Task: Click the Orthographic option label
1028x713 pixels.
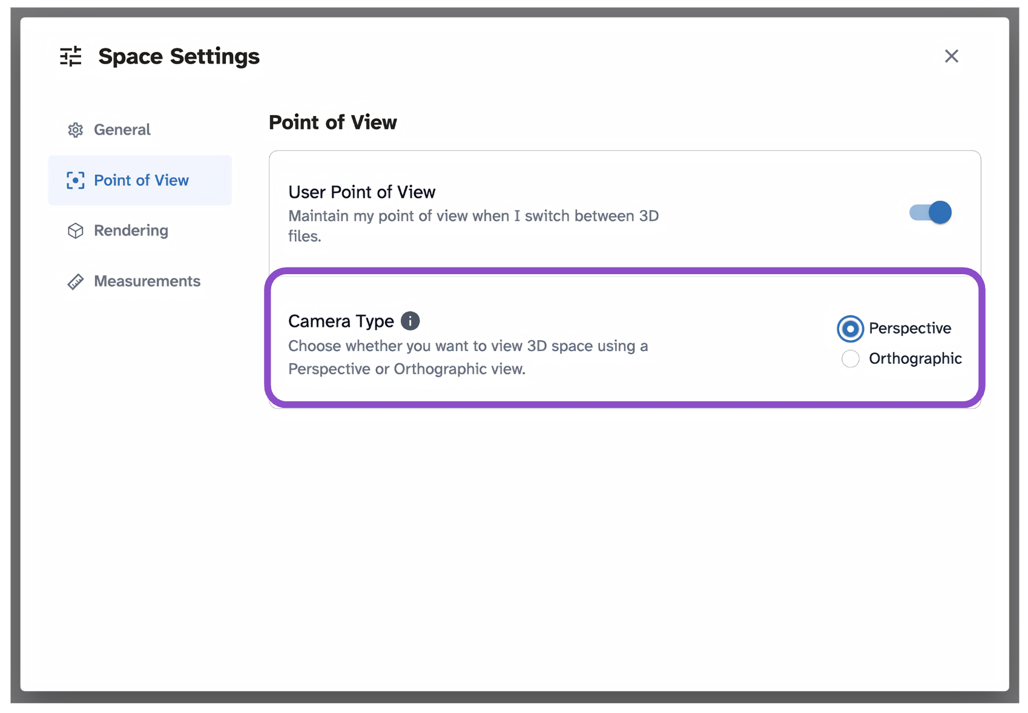Action: (x=915, y=359)
